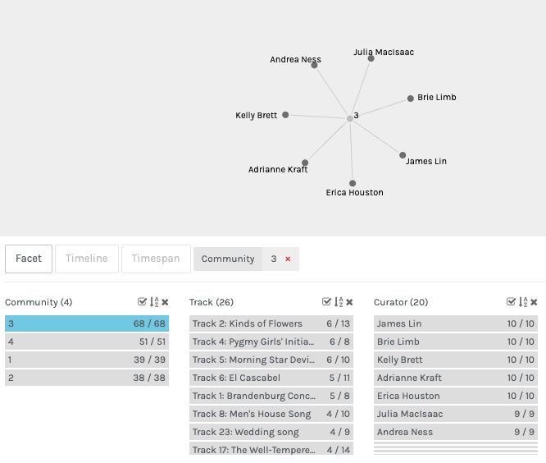Click the Julia MacIsaac node in graph
The image size is (546, 463).
tap(371, 58)
